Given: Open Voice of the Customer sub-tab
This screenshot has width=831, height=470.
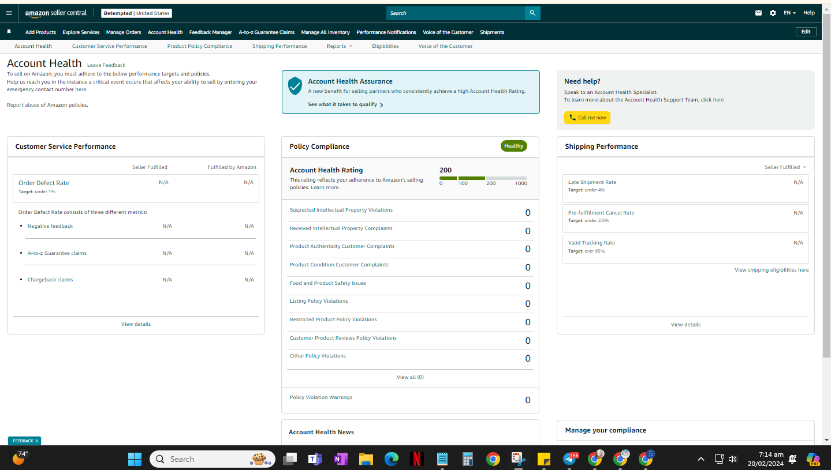Looking at the screenshot, I should pos(445,46).
